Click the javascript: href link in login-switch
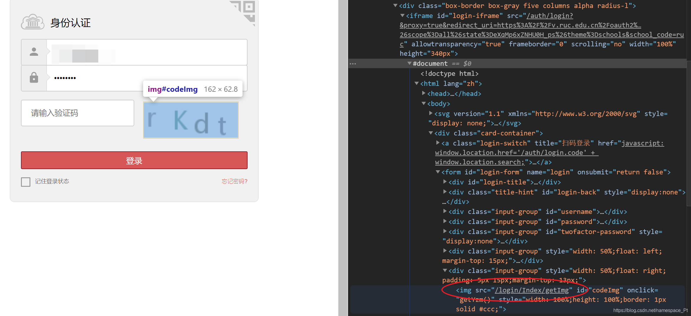Viewport: 691px width, 316px height. pos(643,143)
